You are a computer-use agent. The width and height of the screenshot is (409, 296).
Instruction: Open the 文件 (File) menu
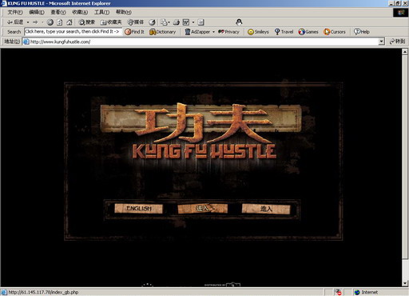15,12
